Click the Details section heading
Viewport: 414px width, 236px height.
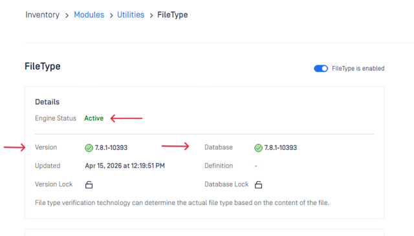[x=47, y=102]
